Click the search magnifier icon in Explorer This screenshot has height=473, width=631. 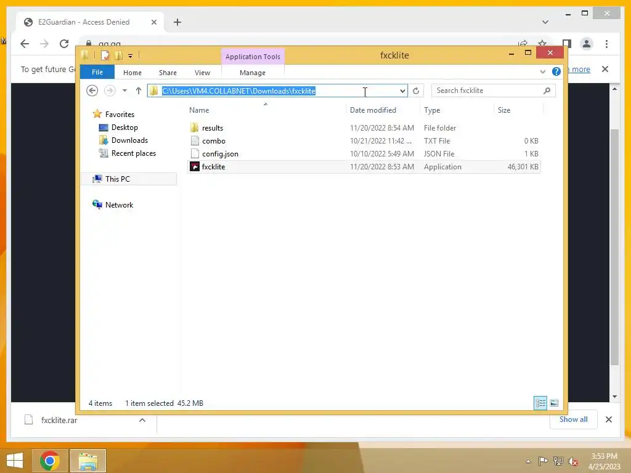547,91
